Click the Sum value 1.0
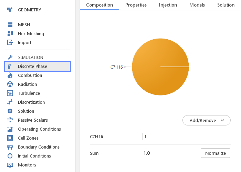The image size is (241, 172). [147, 153]
